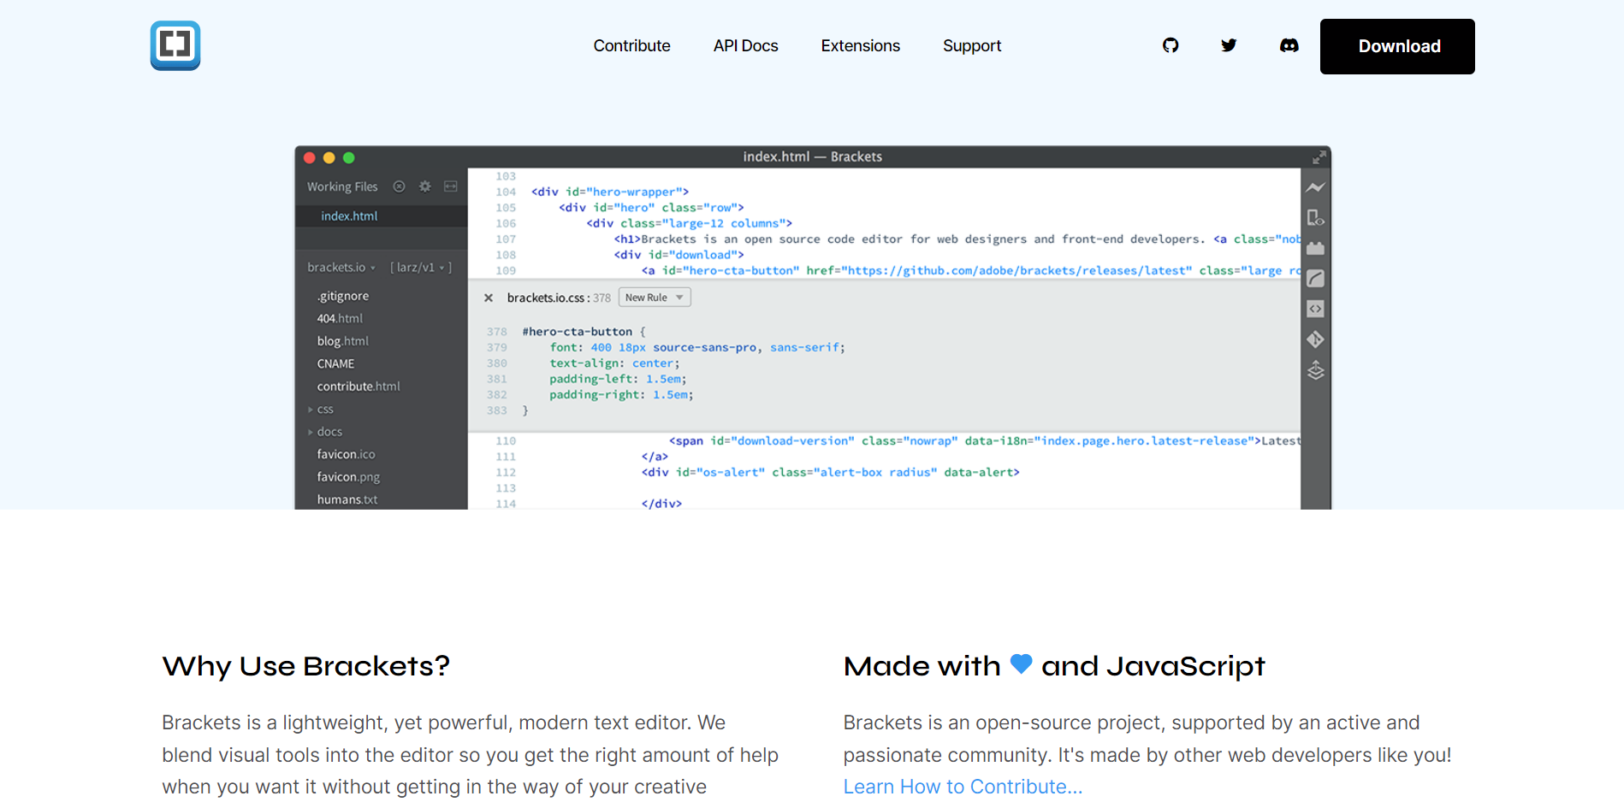Click the device preview icon with eye
The image size is (1624, 802).
pos(1315,218)
